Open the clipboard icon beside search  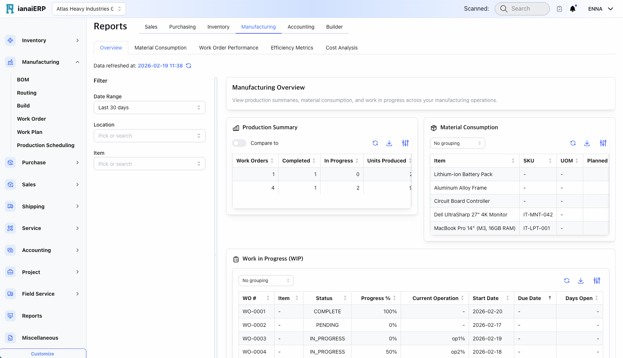click(x=559, y=9)
